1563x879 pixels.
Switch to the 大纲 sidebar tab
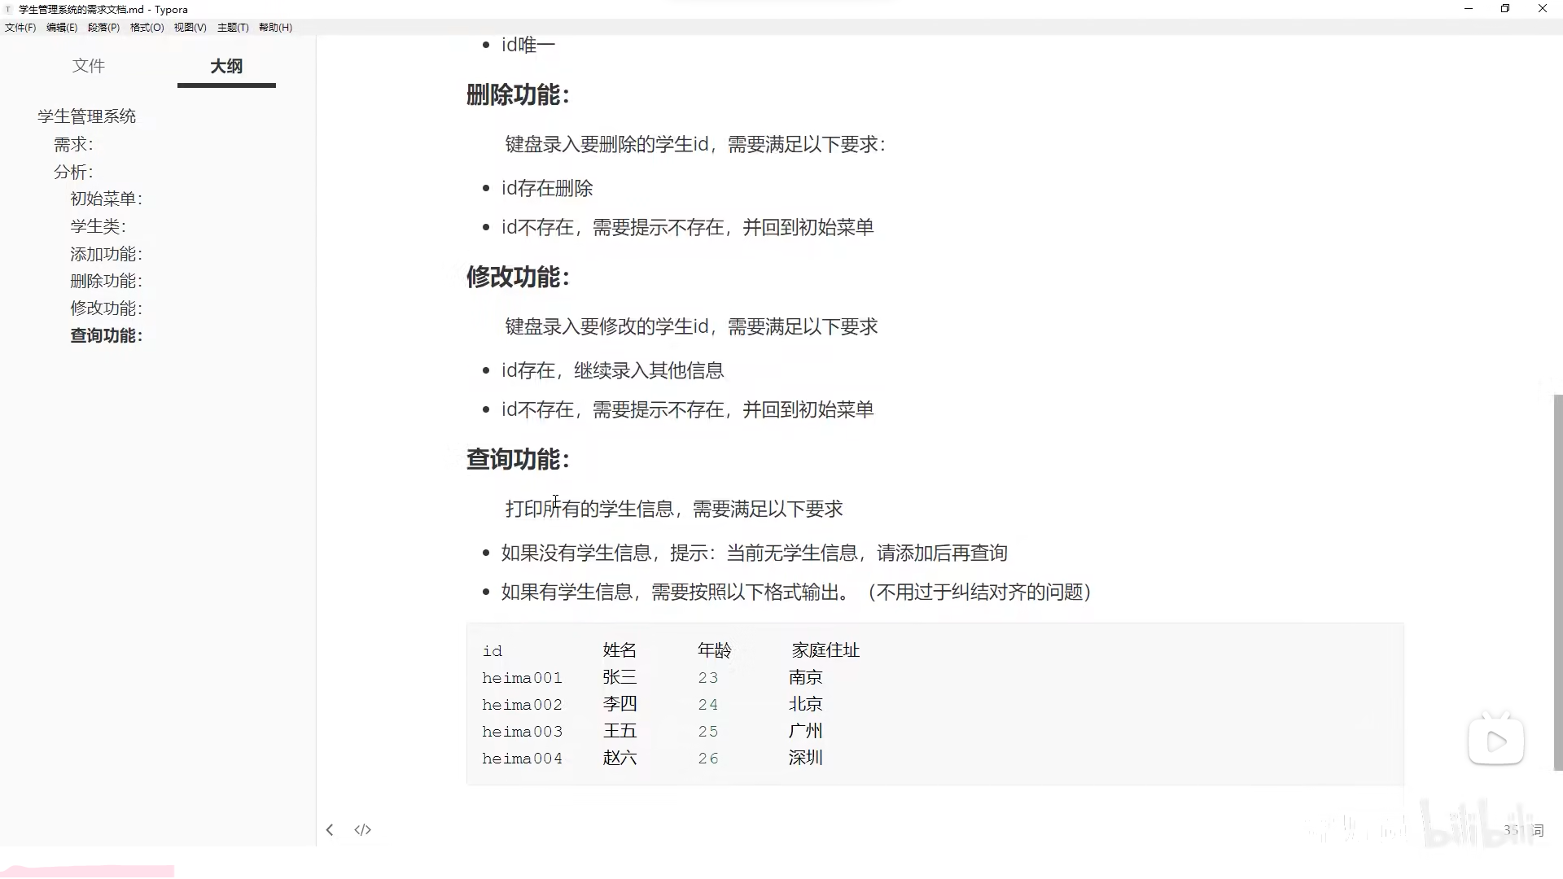tap(226, 66)
